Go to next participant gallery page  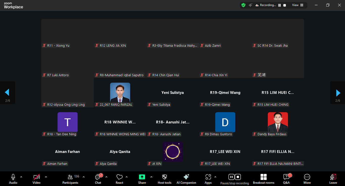pyautogui.click(x=338, y=93)
